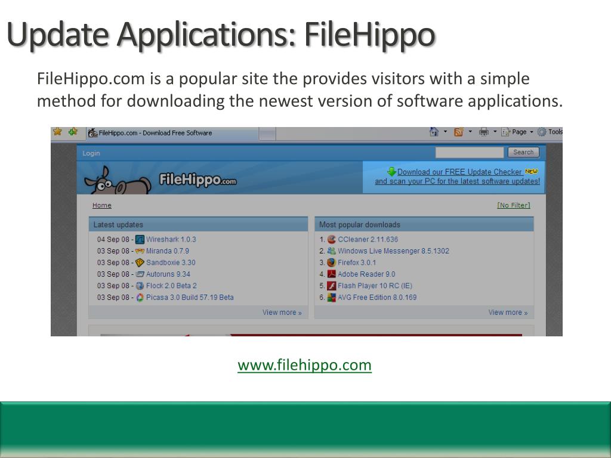The image size is (611, 458).
Task: Click the Adobe Reader icon
Action: coord(332,274)
